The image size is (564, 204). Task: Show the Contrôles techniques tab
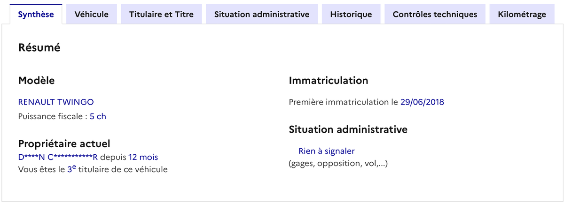435,14
